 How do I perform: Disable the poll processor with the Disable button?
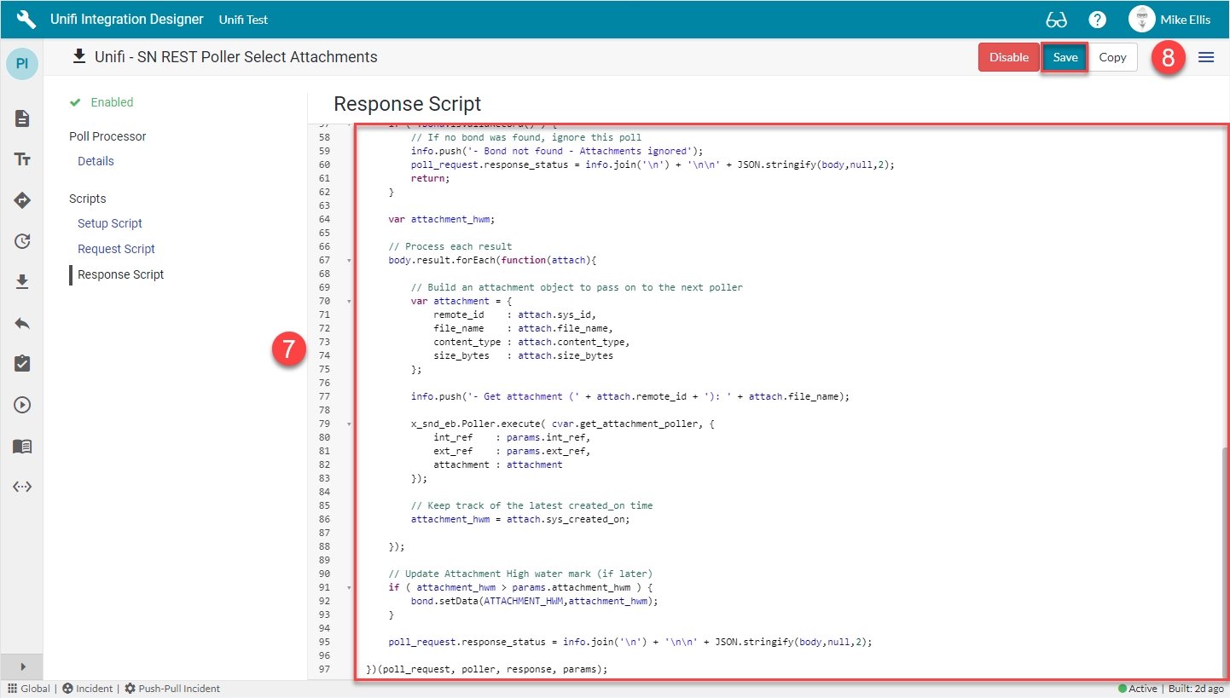tap(1008, 57)
